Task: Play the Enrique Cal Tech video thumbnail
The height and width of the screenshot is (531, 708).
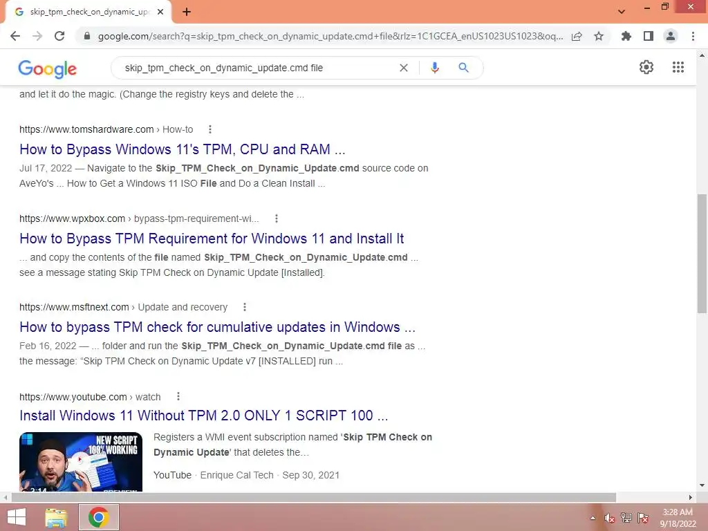Action: (x=81, y=461)
